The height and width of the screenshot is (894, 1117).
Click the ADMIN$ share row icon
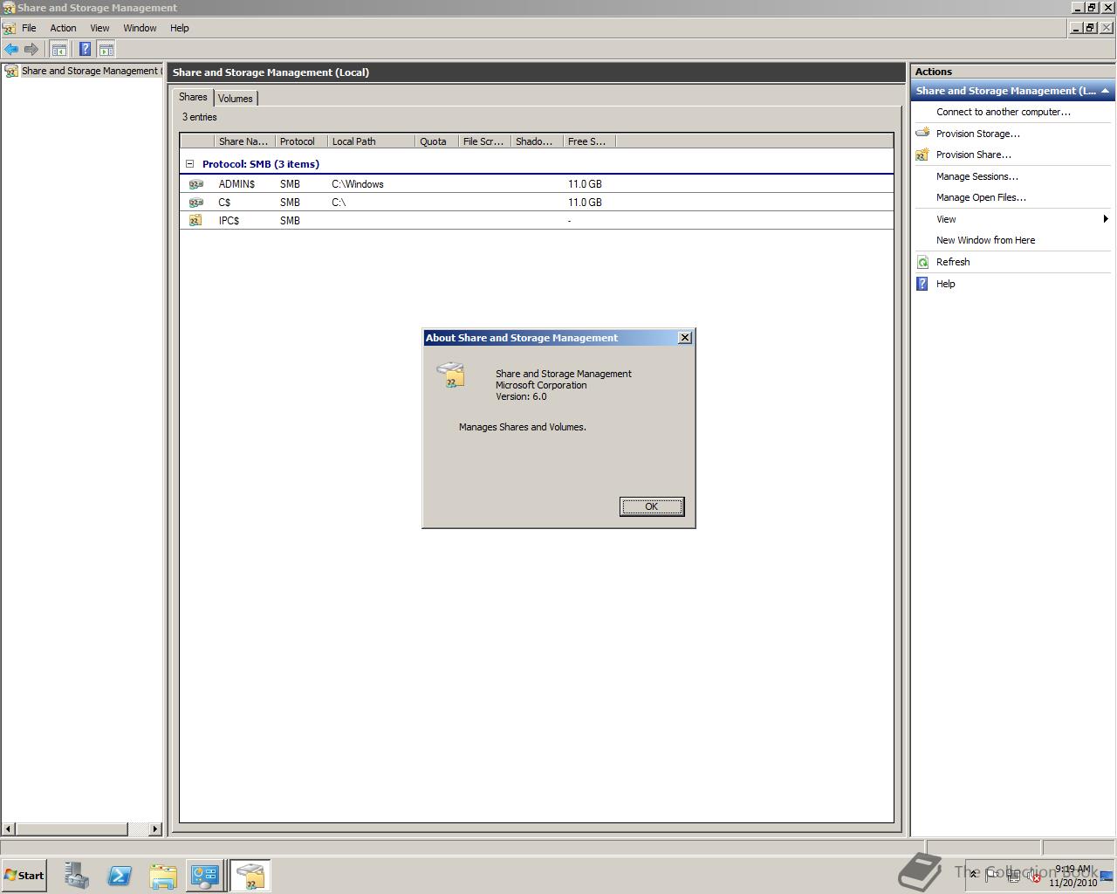196,184
